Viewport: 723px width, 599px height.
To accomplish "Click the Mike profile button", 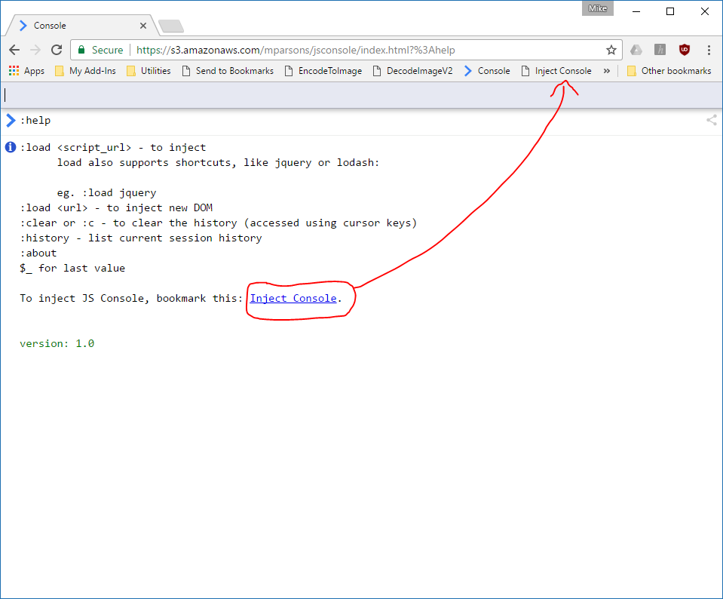I will pyautogui.click(x=598, y=8).
